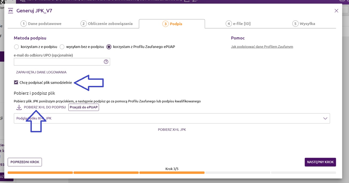Click the step 5 circle icon
The width and height of the screenshot is (349, 183).
coord(295,24)
